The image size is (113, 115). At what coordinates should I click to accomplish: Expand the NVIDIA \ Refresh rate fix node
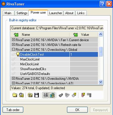click(13, 45)
